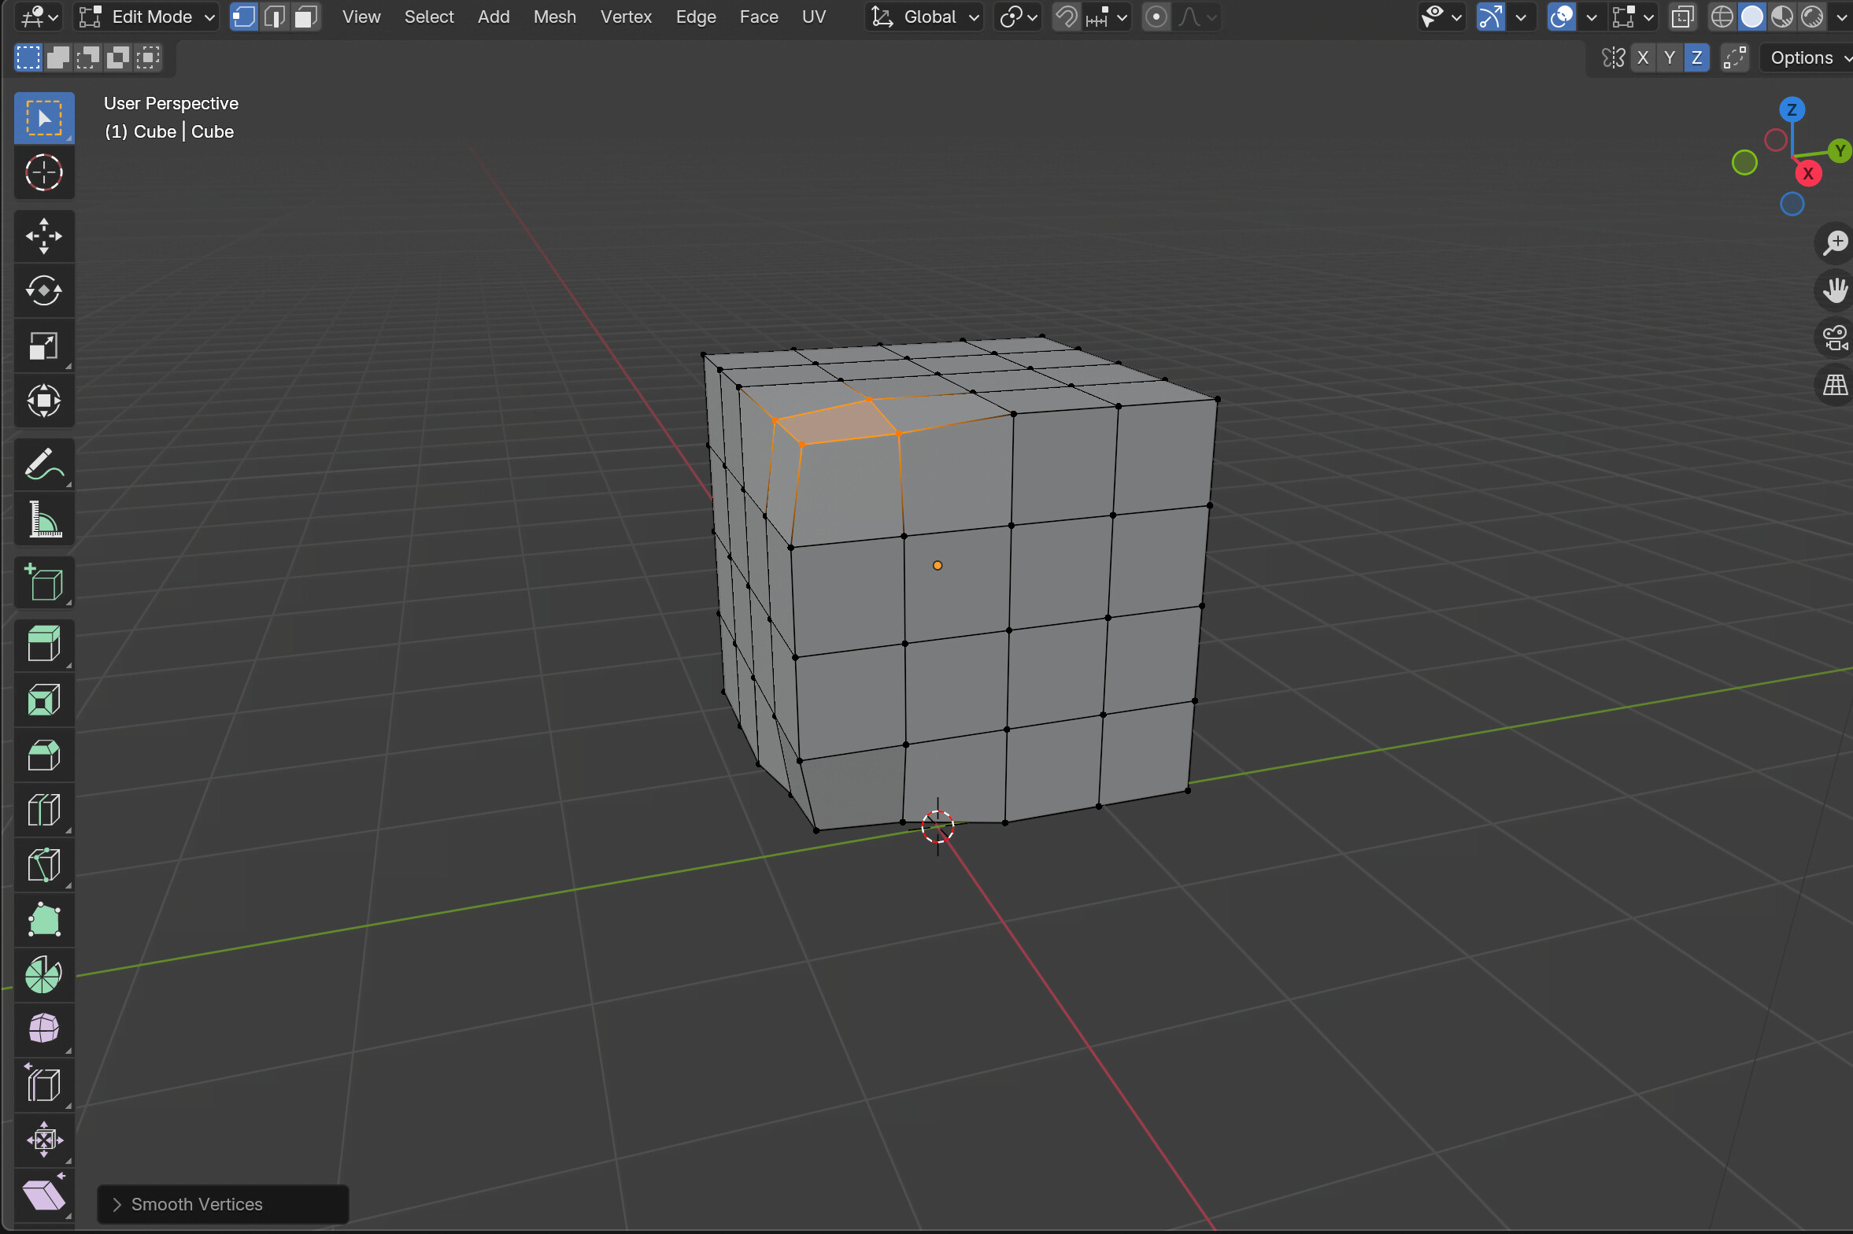Screen dimensions: 1853x1234
Task: Open mesh edit mode overlay dropdown
Action: 1633,17
